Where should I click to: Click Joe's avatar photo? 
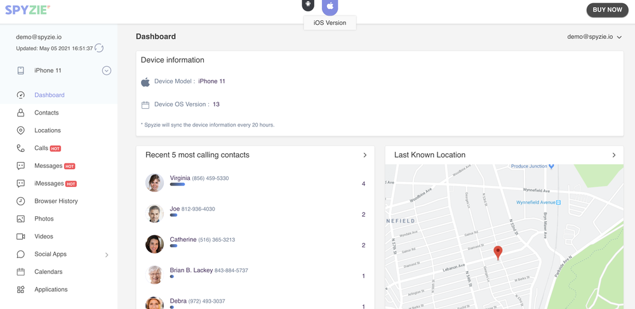155,214
